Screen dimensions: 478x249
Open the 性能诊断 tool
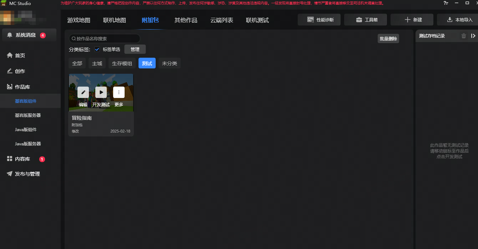pos(319,20)
